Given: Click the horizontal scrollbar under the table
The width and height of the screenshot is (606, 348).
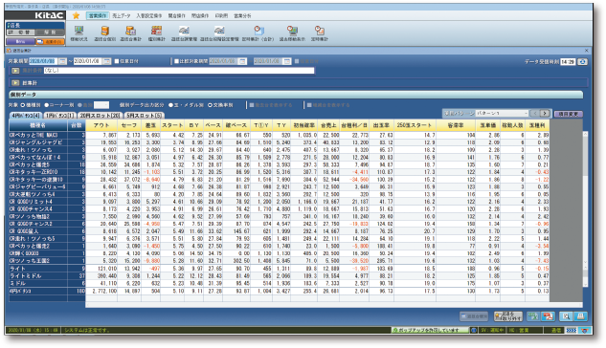Looking at the screenshot, I should pos(334,305).
